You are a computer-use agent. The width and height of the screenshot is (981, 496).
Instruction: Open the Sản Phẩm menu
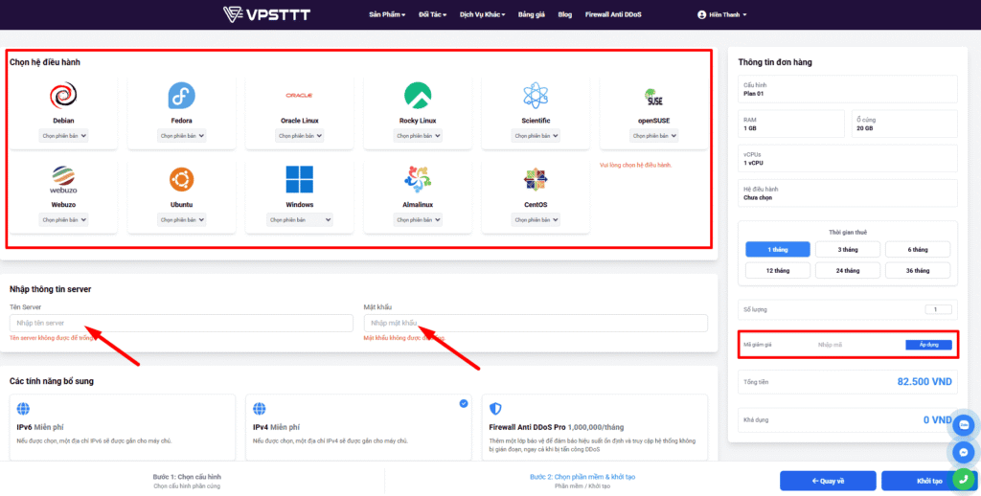click(x=387, y=14)
